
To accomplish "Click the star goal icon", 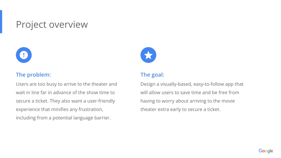I will coord(148,55).
